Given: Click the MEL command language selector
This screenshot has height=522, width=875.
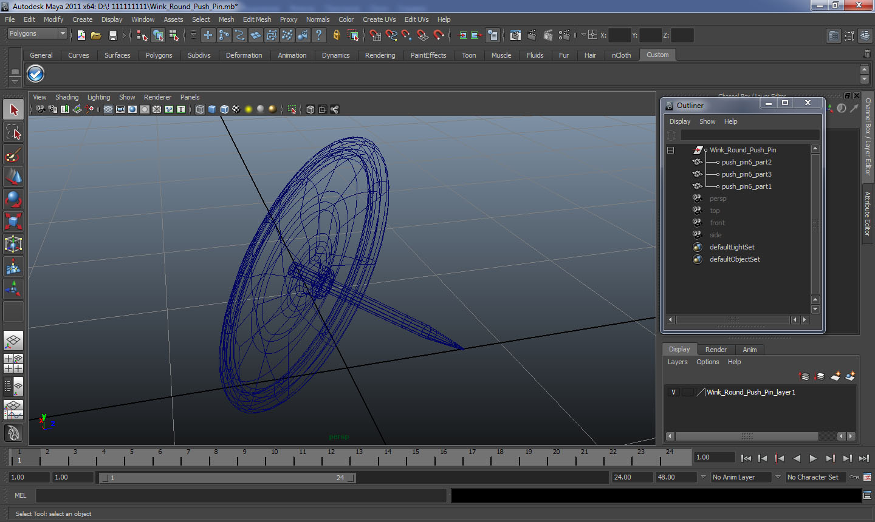Looking at the screenshot, I should tap(21, 495).
